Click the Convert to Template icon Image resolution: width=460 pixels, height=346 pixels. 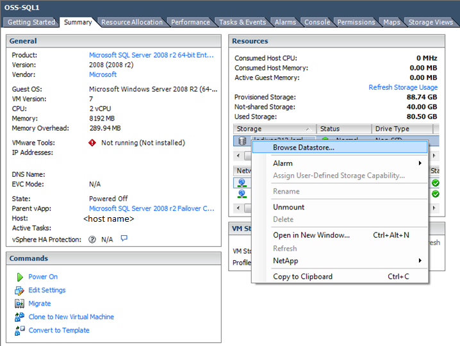click(x=18, y=331)
